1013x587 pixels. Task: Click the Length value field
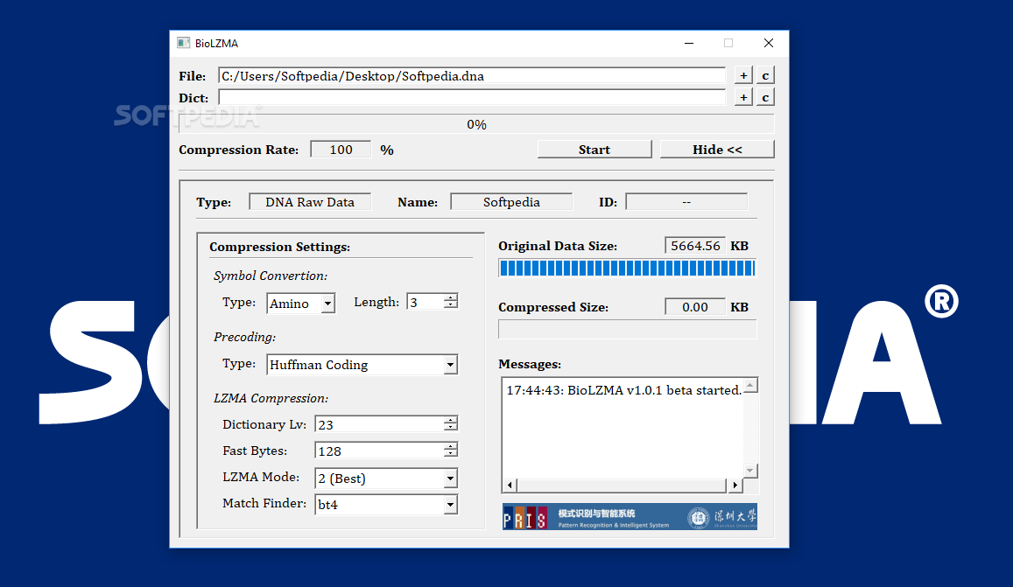[x=426, y=302]
